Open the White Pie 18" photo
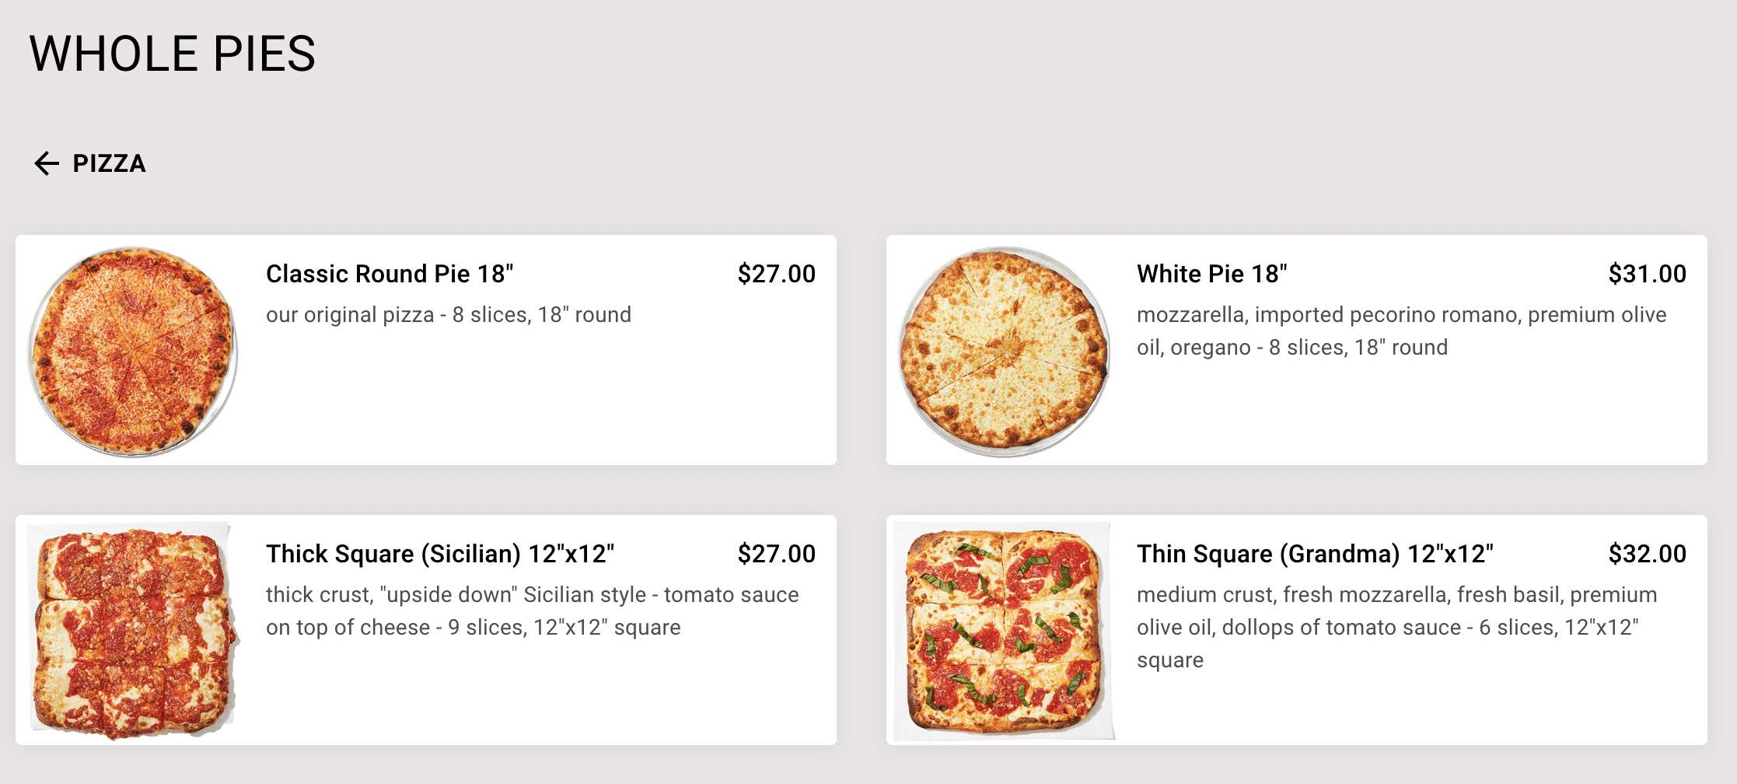 [x=1004, y=352]
